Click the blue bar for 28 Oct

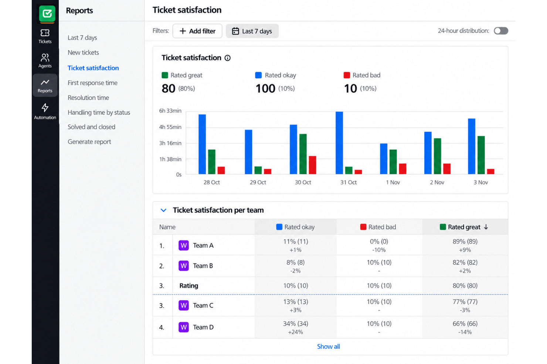click(202, 144)
